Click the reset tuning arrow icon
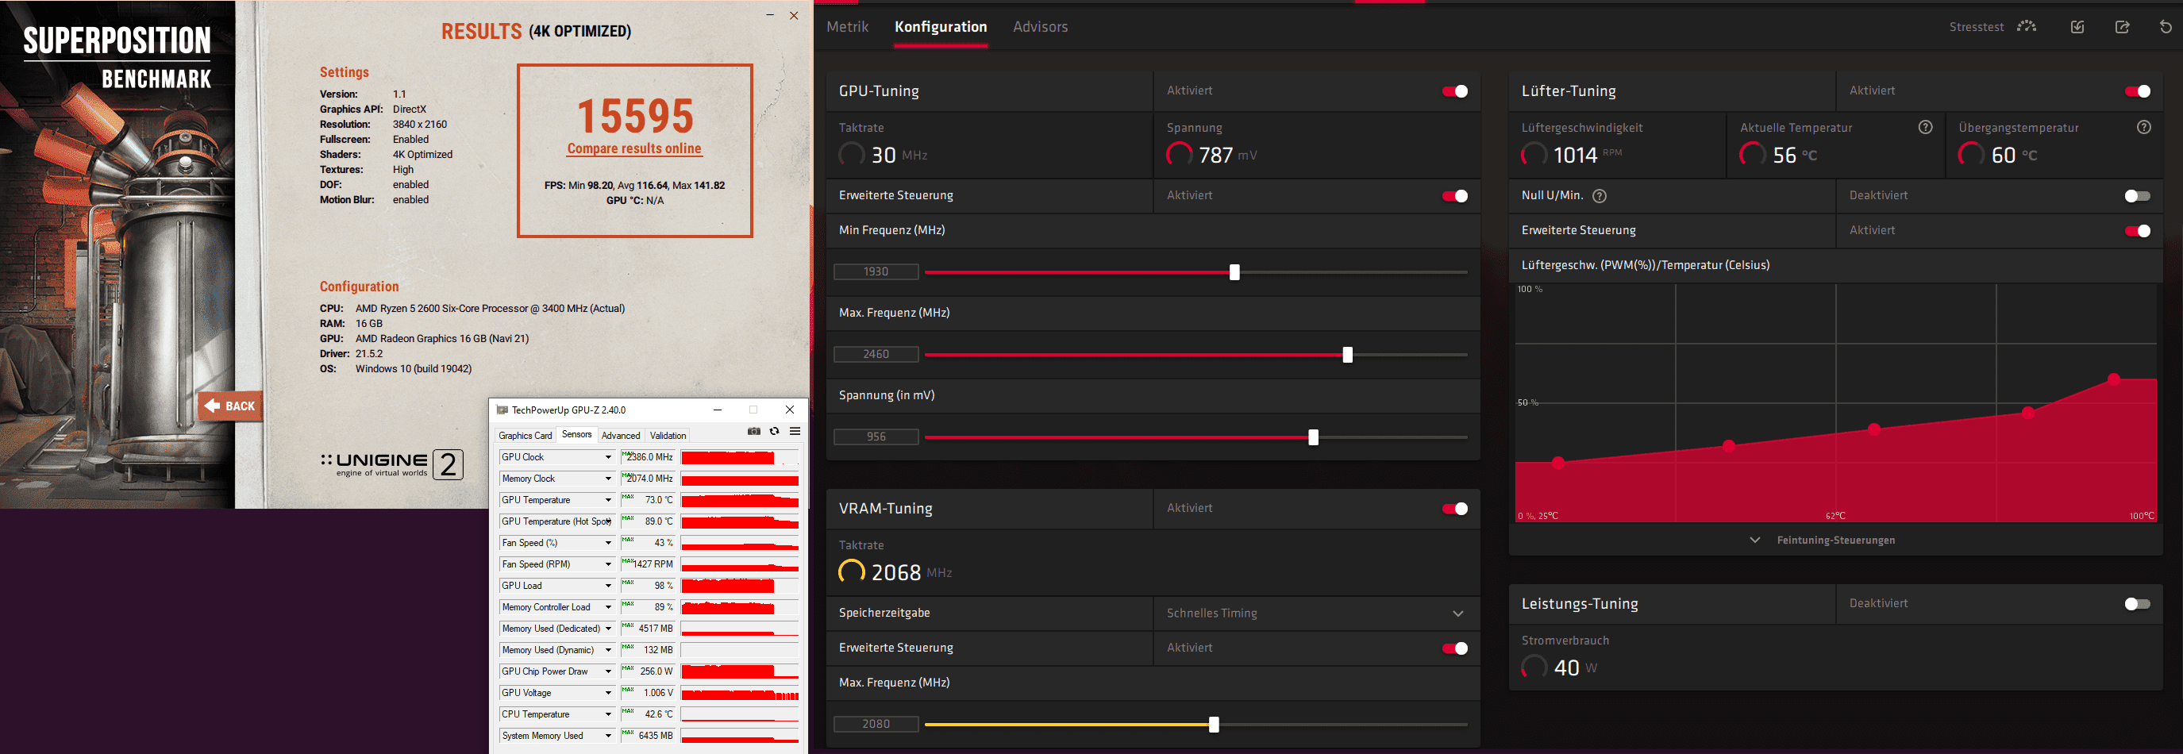Viewport: 2183px width, 754px height. [2166, 26]
